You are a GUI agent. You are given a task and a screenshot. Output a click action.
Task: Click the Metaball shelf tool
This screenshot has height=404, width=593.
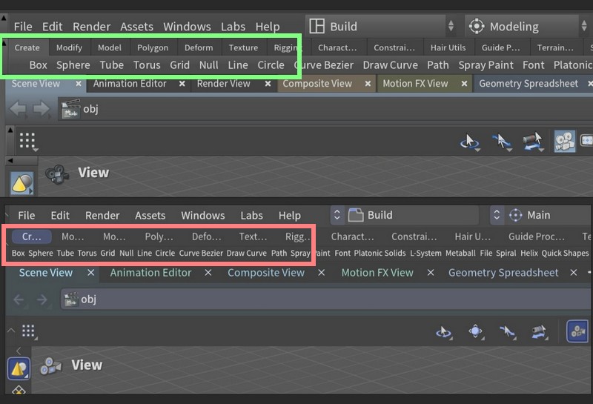[460, 253]
